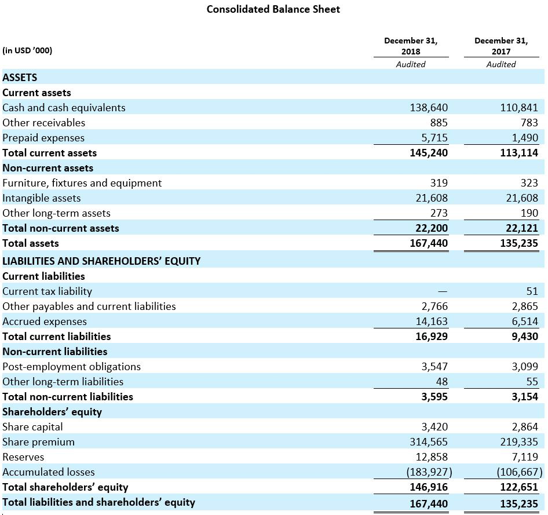Click the other payables value 2,766
Screen dimensions: 548x515
(434, 306)
